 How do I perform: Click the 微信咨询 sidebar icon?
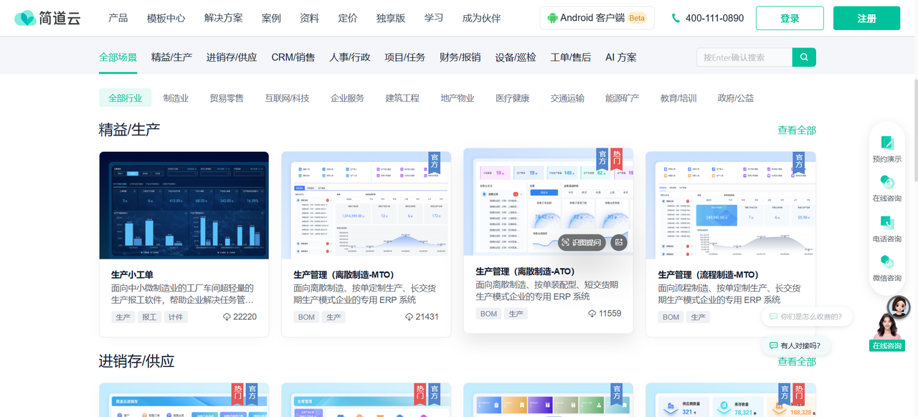(887, 262)
